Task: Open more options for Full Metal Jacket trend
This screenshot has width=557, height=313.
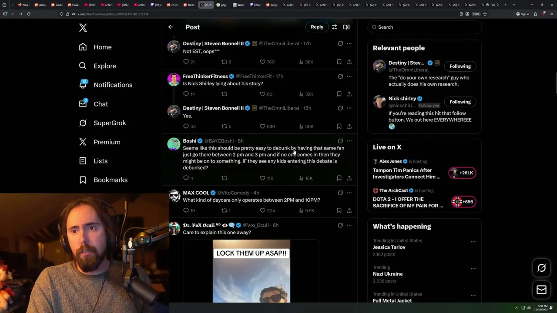Action: [x=473, y=295]
